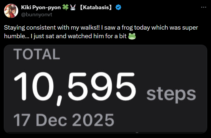Image resolution: width=211 pixels, height=138 pixels.
Task: Open the step count image
Action: [105, 89]
